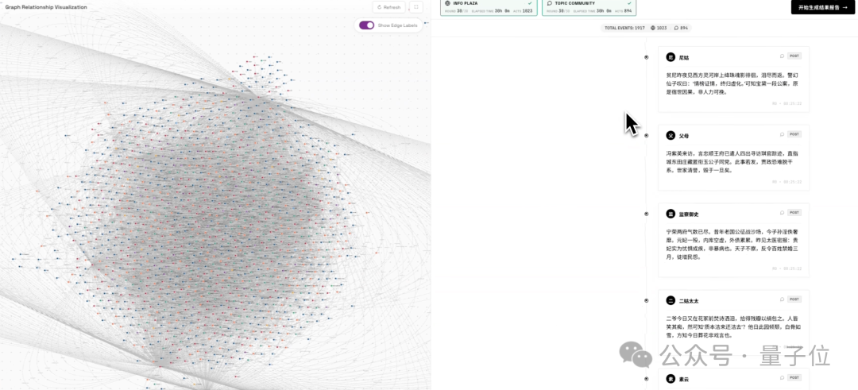The height and width of the screenshot is (390, 858).
Task: Click the POST tag on 父母's card
Action: click(x=794, y=134)
